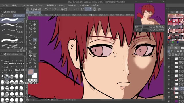Click the Undo arrow in command bar
The width and height of the screenshot is (184, 103).
(x=47, y=9)
